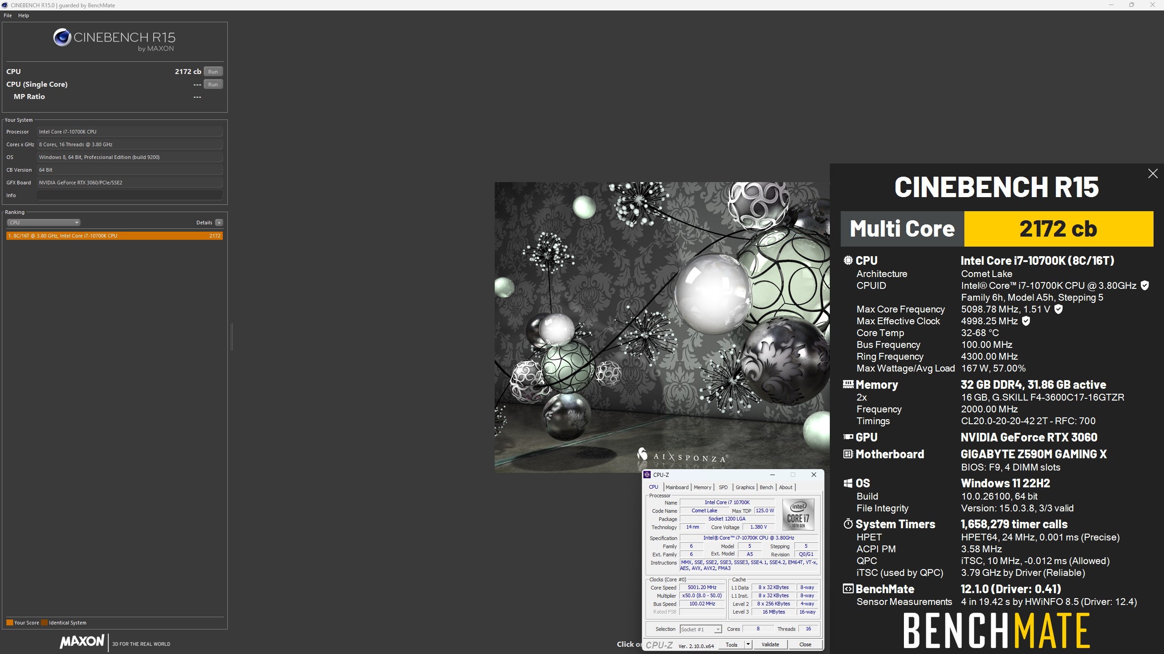
Task: Restore down the Cinebench main window
Action: coord(1132,5)
